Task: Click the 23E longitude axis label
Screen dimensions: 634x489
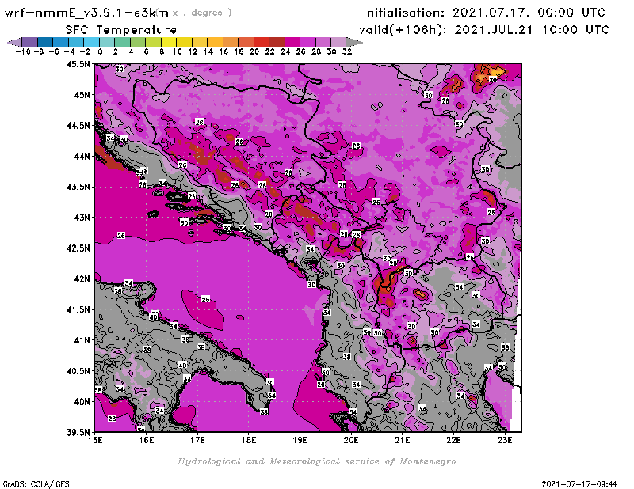Action: point(505,440)
